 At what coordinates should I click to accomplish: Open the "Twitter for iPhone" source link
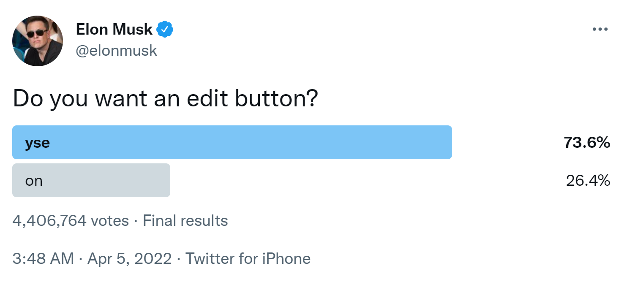pyautogui.click(x=248, y=258)
